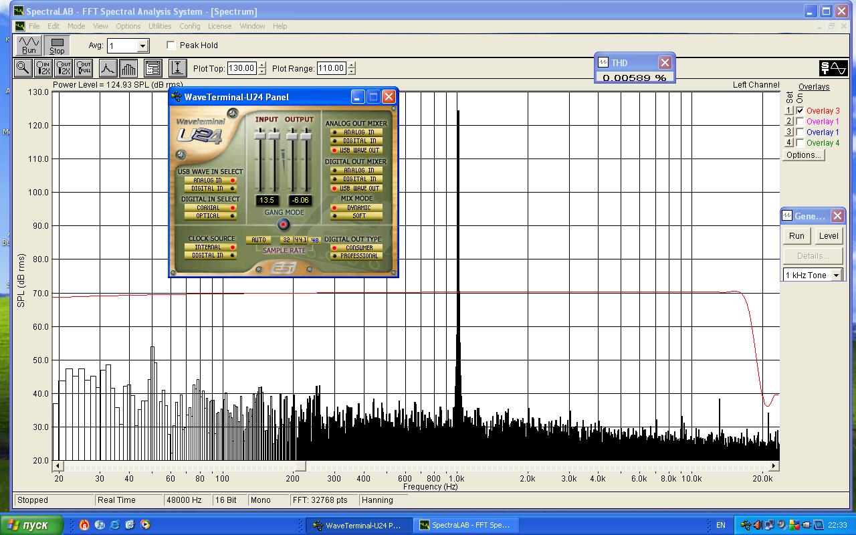Screen dimensions: 856x535
Task: Decrease Plot Range with down arrow
Action: coord(351,71)
